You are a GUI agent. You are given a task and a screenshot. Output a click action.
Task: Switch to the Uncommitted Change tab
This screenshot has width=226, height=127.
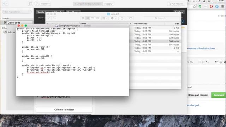(88, 4)
